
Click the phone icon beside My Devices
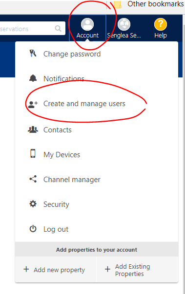(x=33, y=153)
